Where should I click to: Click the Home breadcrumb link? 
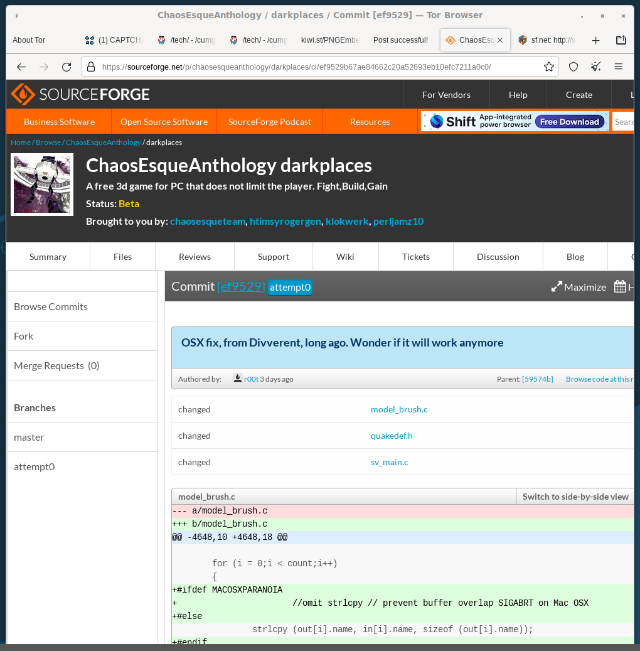point(21,143)
